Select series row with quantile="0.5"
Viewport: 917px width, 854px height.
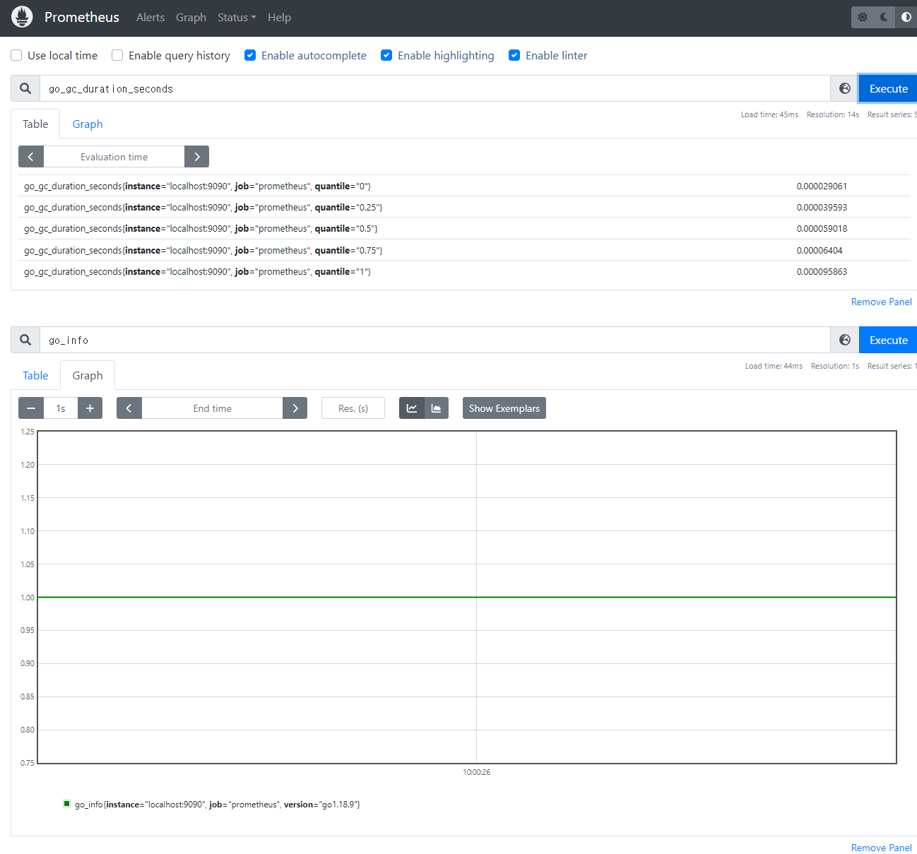464,228
